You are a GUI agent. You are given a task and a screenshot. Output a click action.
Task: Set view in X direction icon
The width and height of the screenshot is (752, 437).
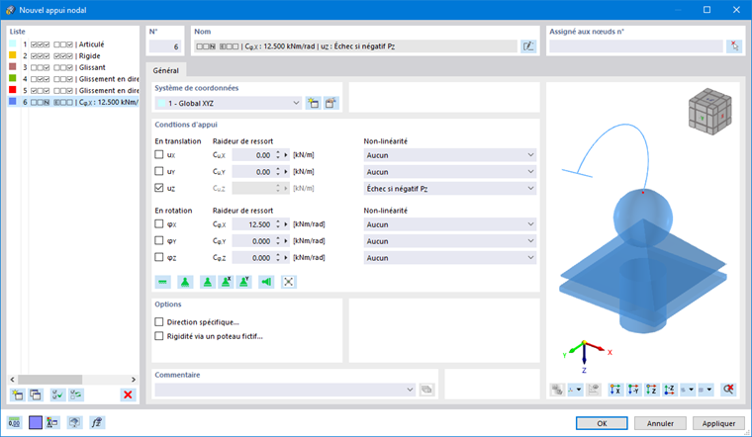(x=614, y=390)
